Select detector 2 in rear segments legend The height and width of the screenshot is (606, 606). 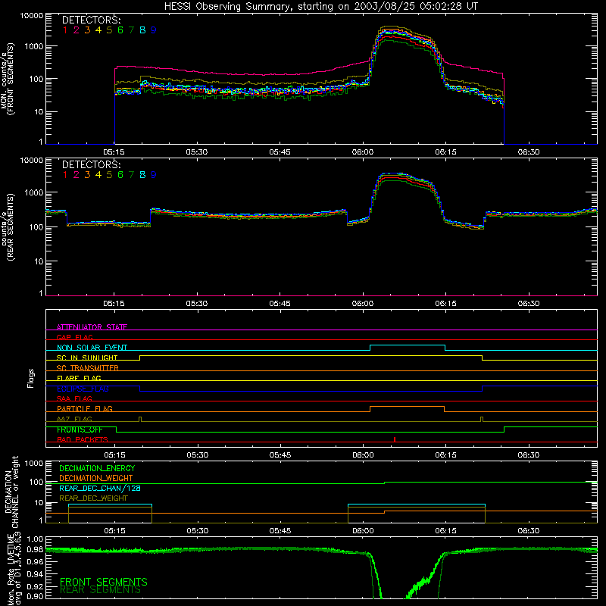(77, 175)
